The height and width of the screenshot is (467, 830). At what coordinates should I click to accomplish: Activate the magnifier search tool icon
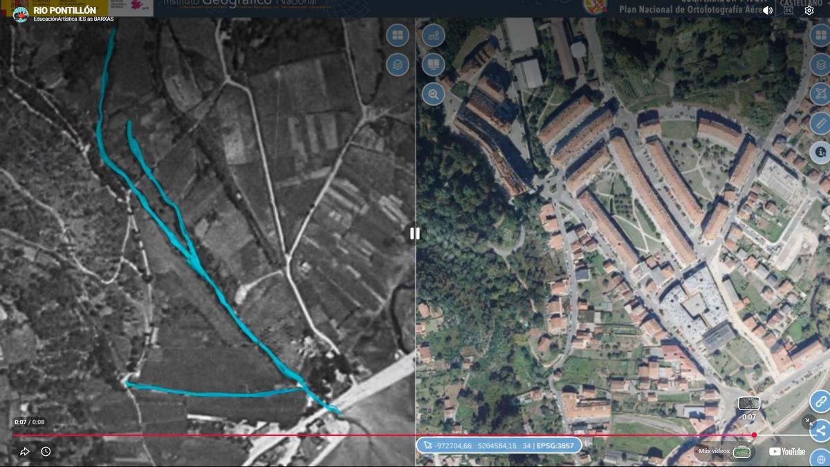tap(434, 94)
